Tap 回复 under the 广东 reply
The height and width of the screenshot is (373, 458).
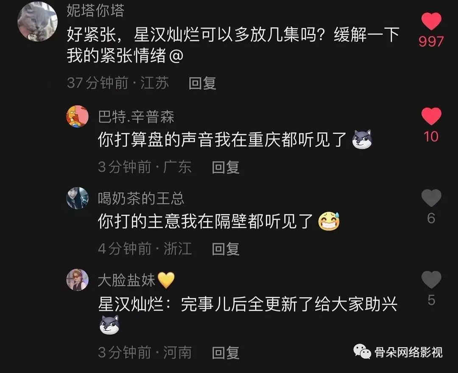click(x=226, y=167)
